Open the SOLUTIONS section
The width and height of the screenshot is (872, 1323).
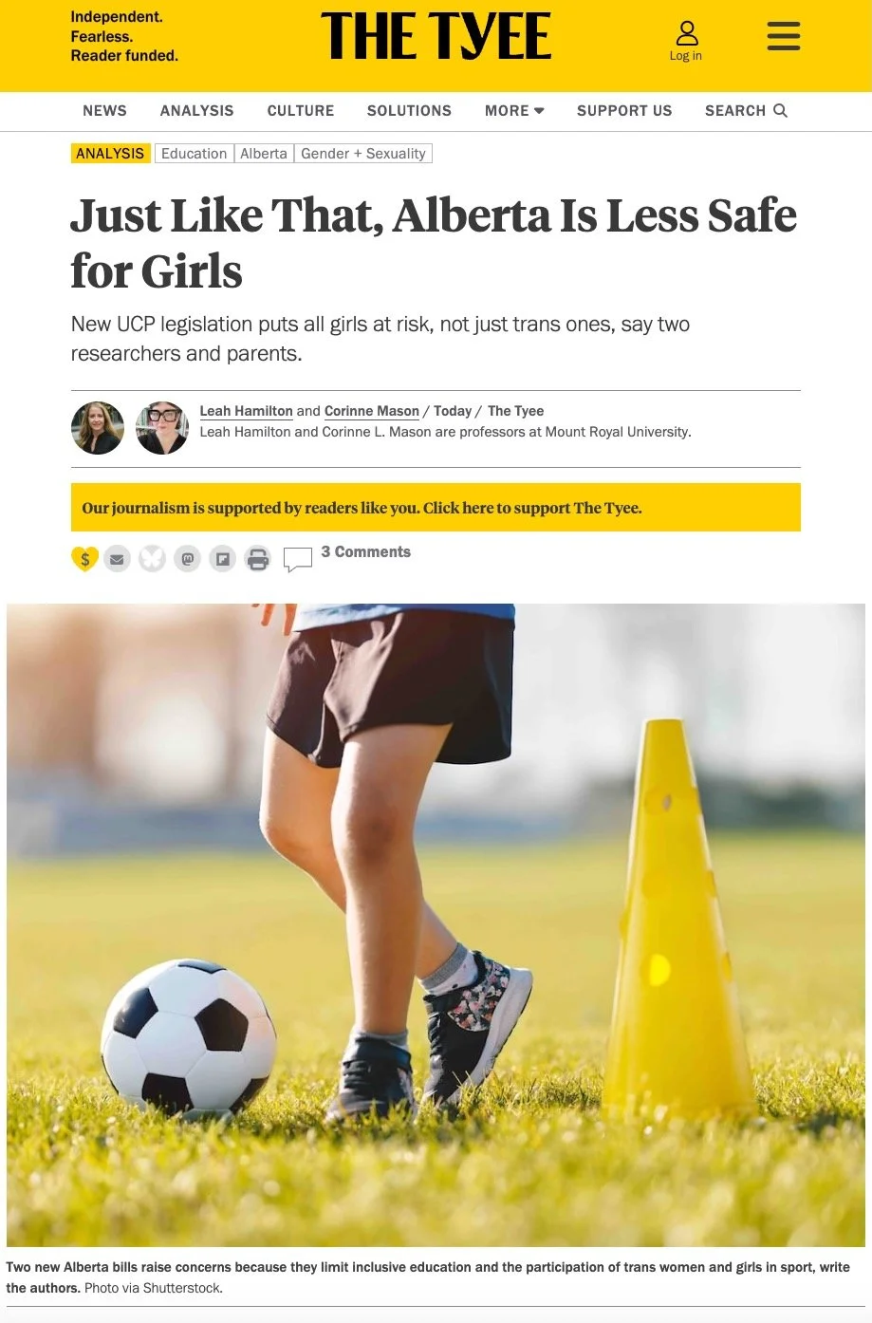(x=409, y=111)
